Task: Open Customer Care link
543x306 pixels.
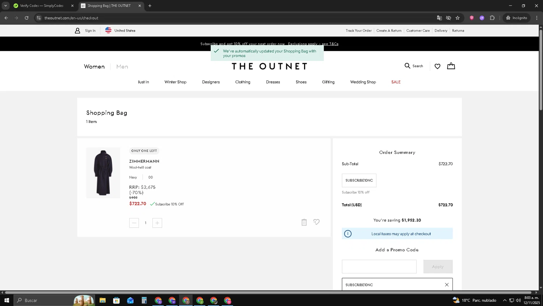Action: [418, 31]
